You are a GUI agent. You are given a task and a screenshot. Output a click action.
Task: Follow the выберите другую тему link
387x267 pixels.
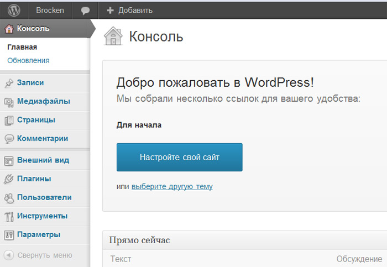(172, 186)
